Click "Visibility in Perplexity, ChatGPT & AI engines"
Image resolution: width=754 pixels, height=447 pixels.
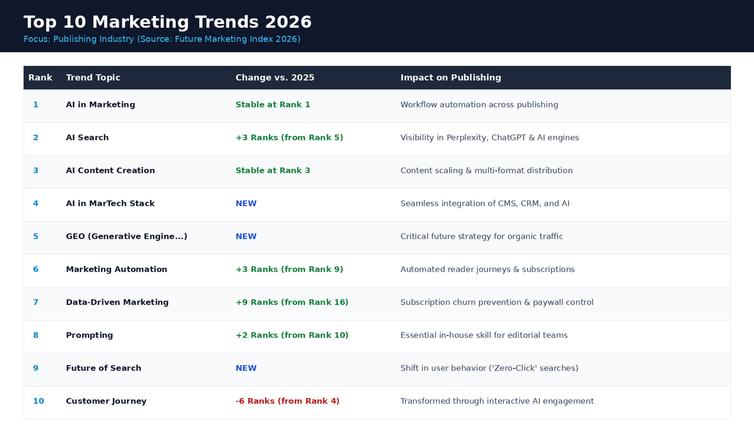490,138
